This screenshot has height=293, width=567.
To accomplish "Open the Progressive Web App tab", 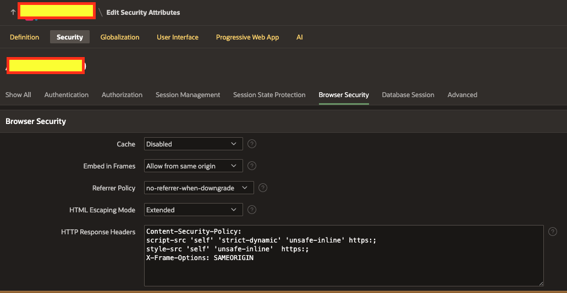I will pyautogui.click(x=247, y=37).
